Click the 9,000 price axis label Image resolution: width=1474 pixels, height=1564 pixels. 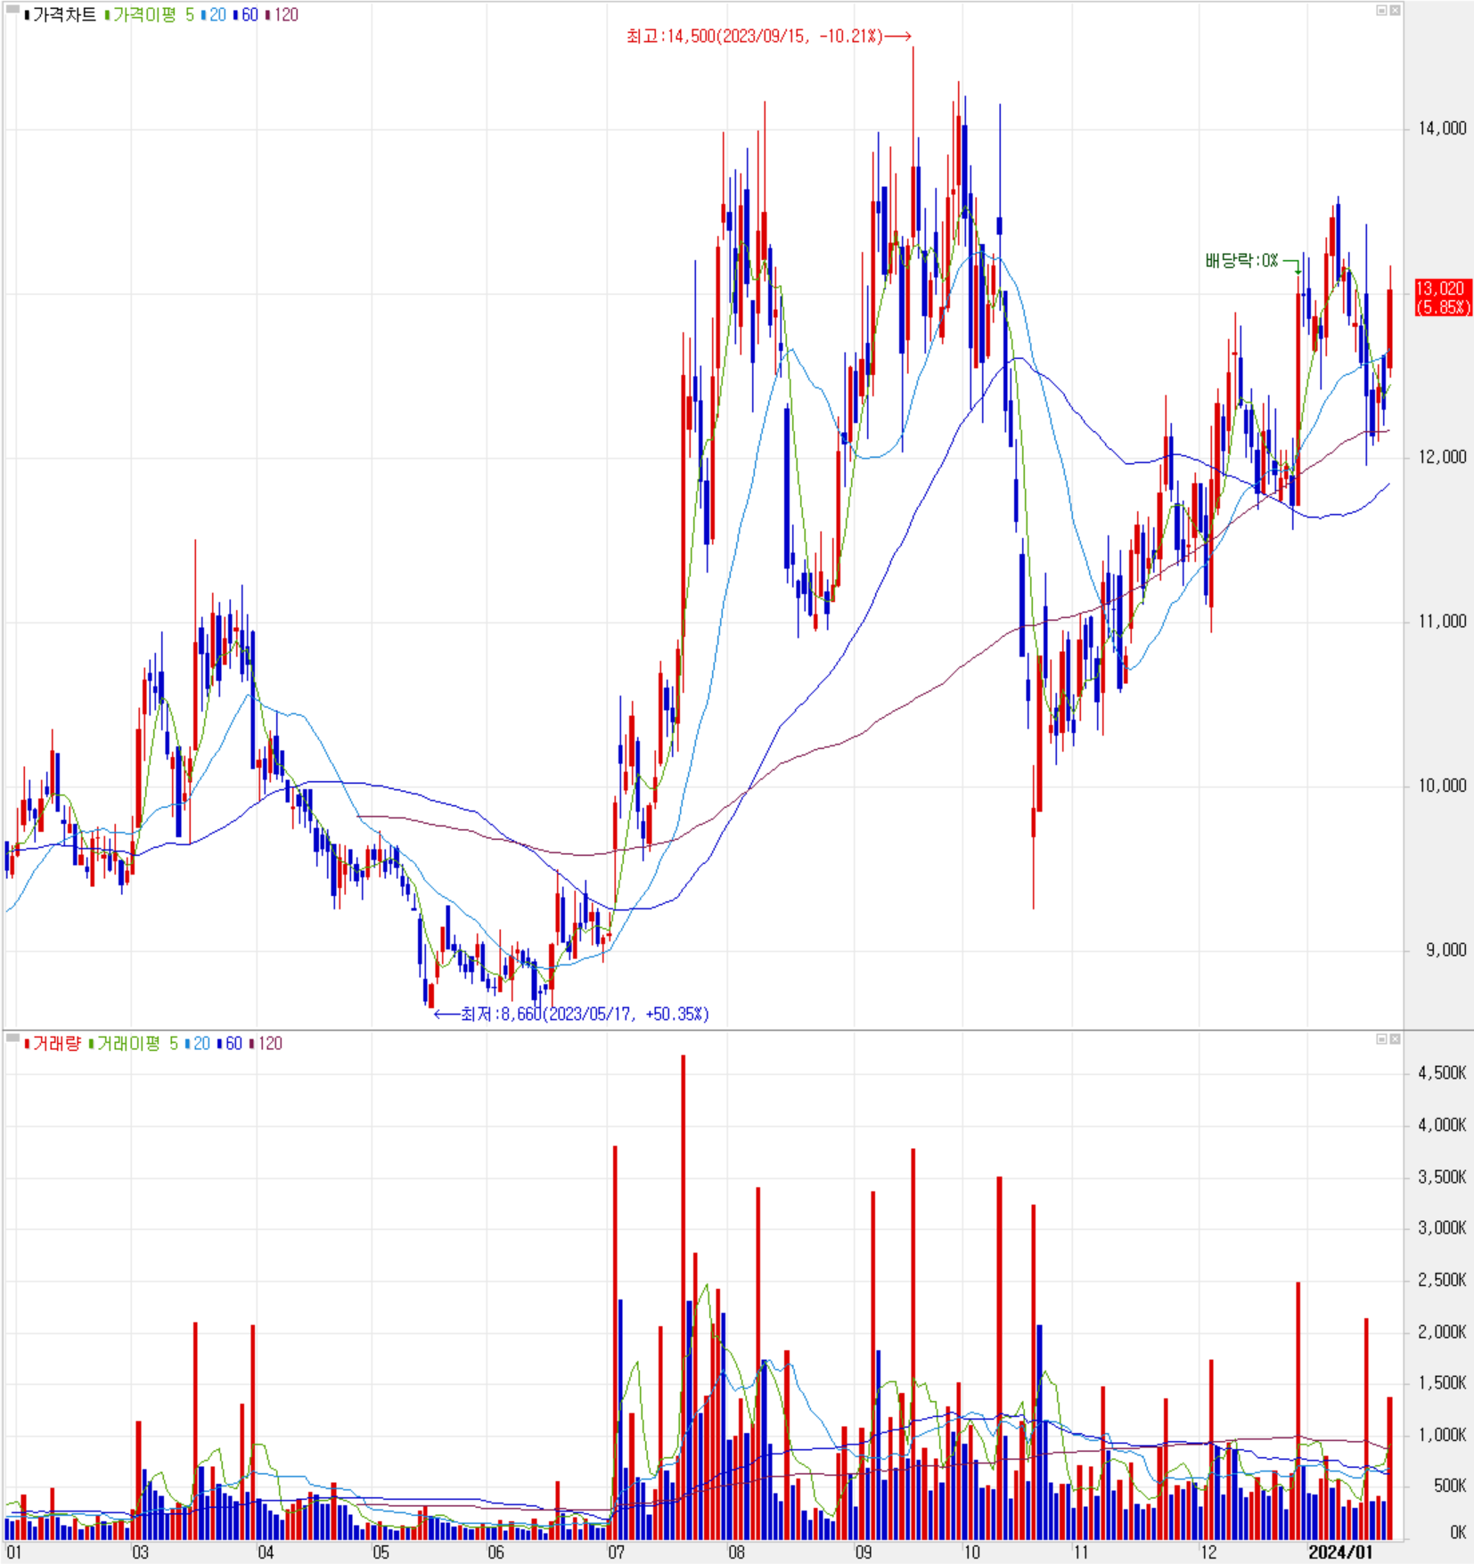tap(1445, 949)
